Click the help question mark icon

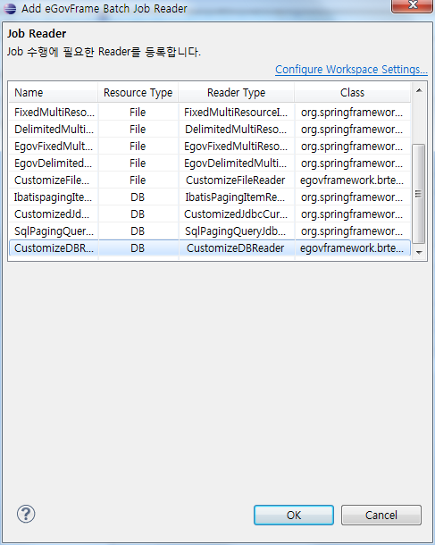pyautogui.click(x=26, y=514)
